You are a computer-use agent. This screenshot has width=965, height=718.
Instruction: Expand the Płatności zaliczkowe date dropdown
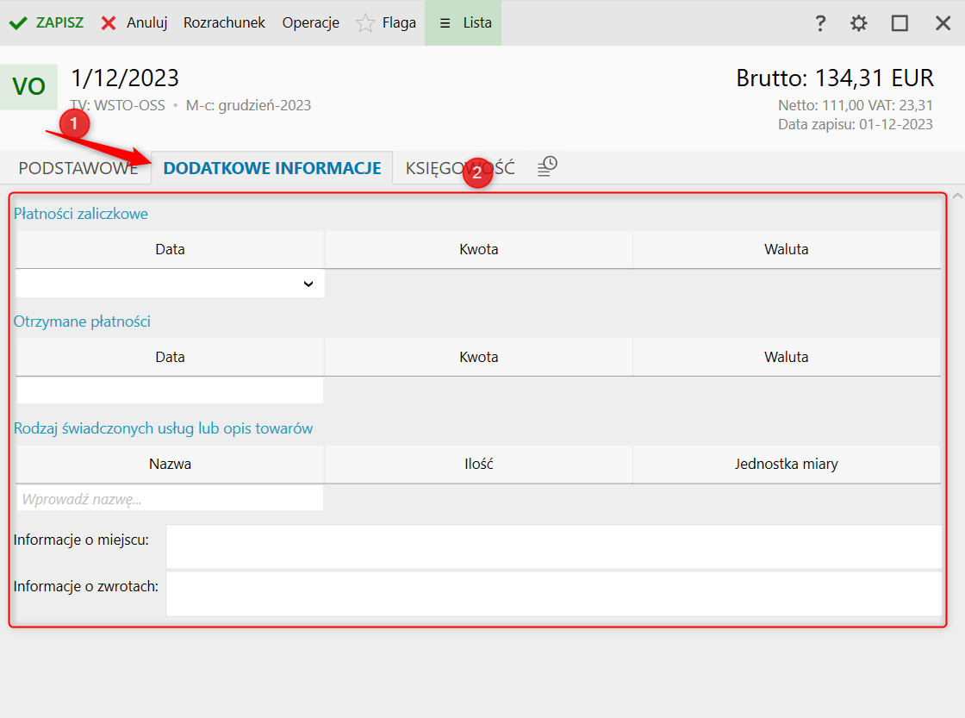[308, 284]
